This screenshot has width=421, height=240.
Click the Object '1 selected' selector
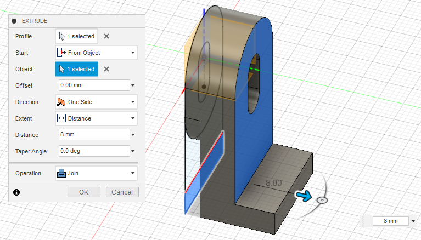(76, 69)
